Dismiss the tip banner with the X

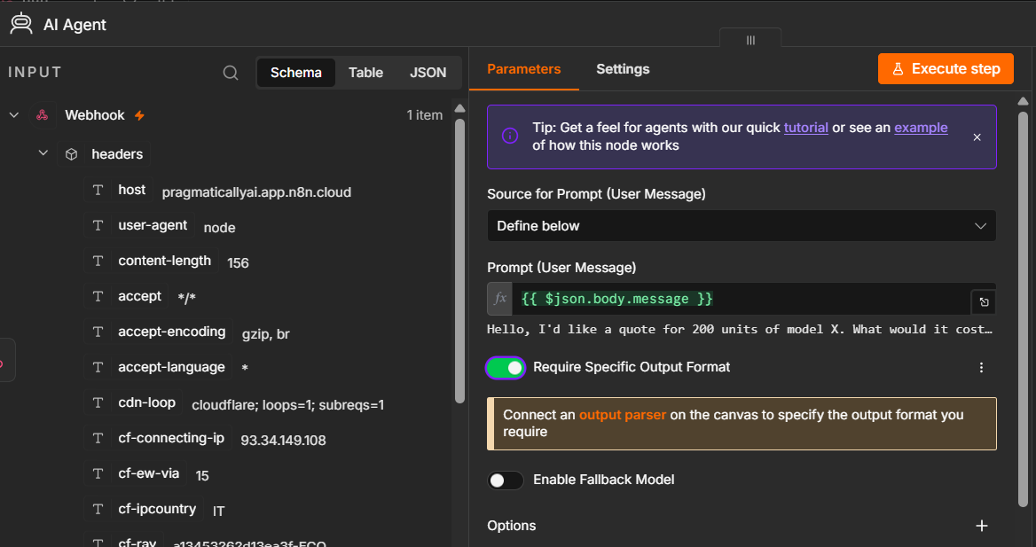(977, 137)
